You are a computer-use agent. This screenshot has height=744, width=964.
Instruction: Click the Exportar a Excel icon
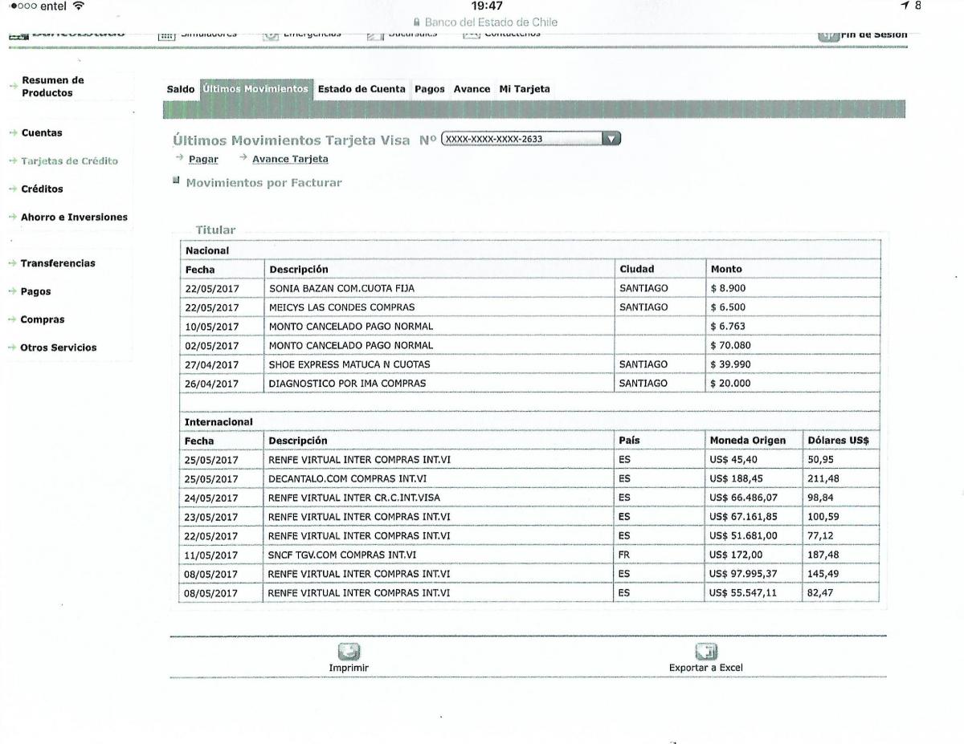point(706,651)
